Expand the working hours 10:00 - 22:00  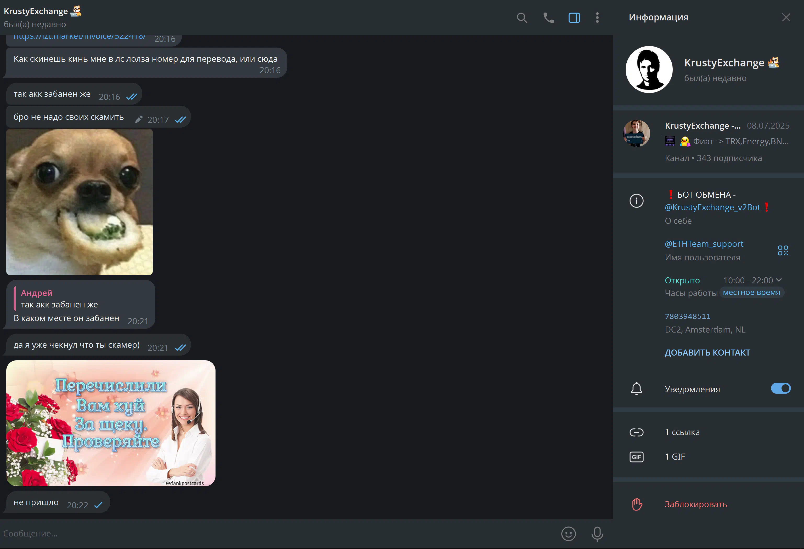[778, 280]
